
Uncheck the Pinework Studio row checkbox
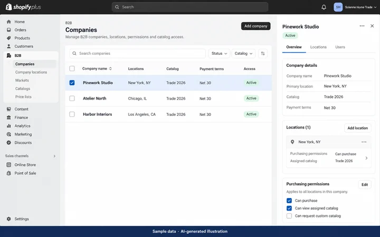[72, 83]
